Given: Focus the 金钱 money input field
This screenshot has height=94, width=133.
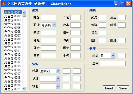Looking at the screenshot, I should 113,63.
